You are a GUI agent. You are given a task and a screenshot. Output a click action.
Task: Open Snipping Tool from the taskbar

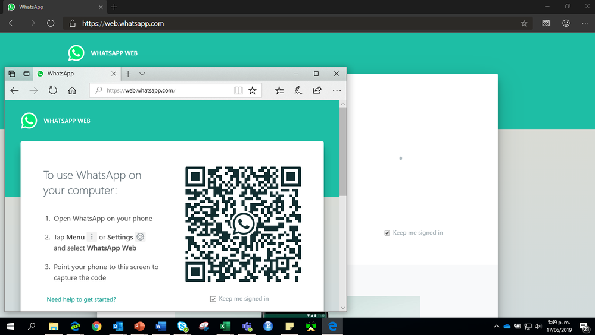(x=204, y=326)
